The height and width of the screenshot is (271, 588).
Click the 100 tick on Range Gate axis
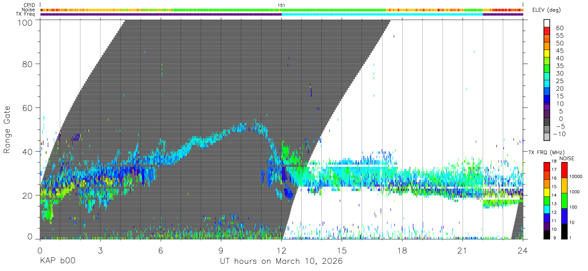click(25, 22)
